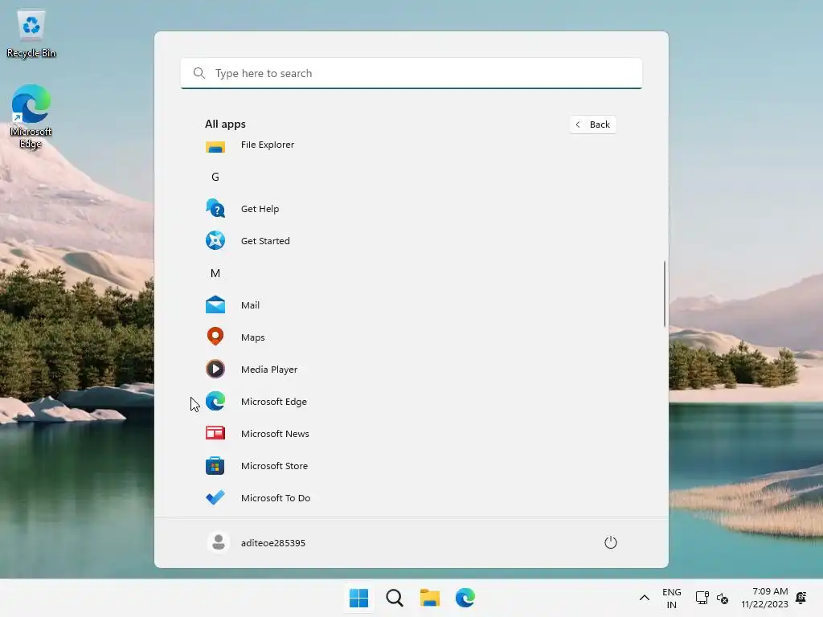Click the 'Get Help' label

(x=260, y=209)
